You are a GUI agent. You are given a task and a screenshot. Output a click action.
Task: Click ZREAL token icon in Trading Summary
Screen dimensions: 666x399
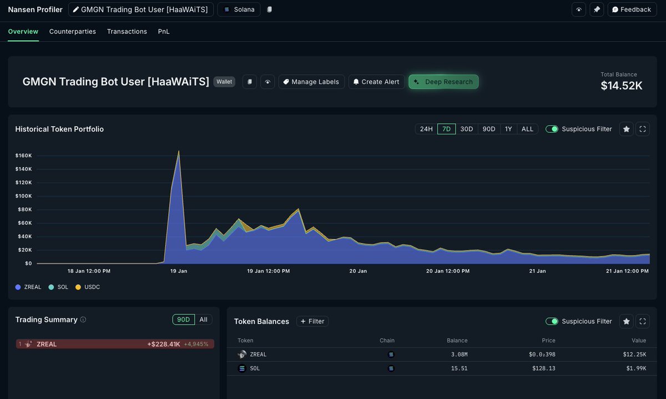pos(28,344)
